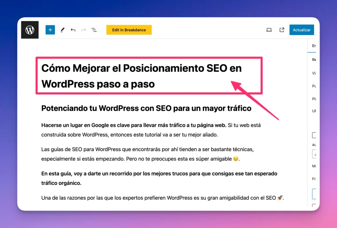Select the editing tools pencil icon
The height and width of the screenshot is (228, 337).
pyautogui.click(x=62, y=30)
